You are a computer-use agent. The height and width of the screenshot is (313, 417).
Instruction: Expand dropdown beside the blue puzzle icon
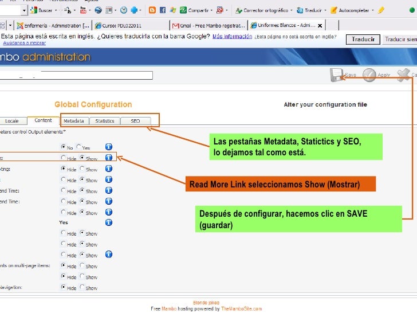click(x=140, y=10)
